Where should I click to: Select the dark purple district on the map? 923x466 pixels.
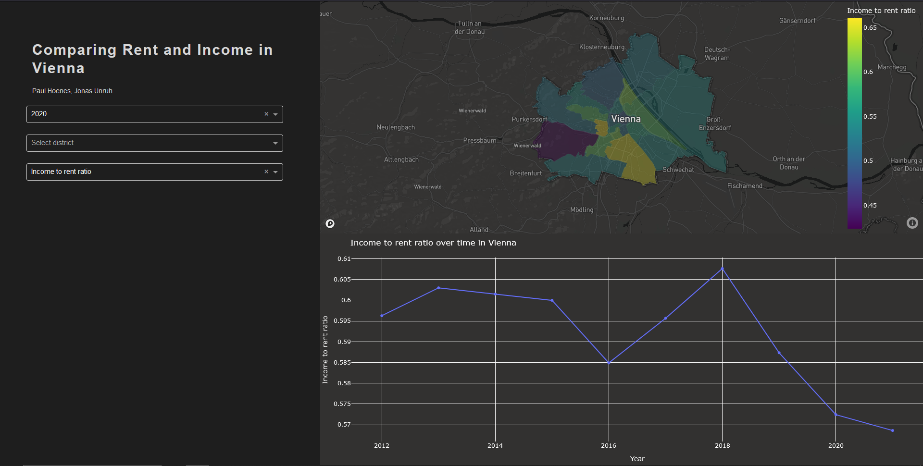562,139
